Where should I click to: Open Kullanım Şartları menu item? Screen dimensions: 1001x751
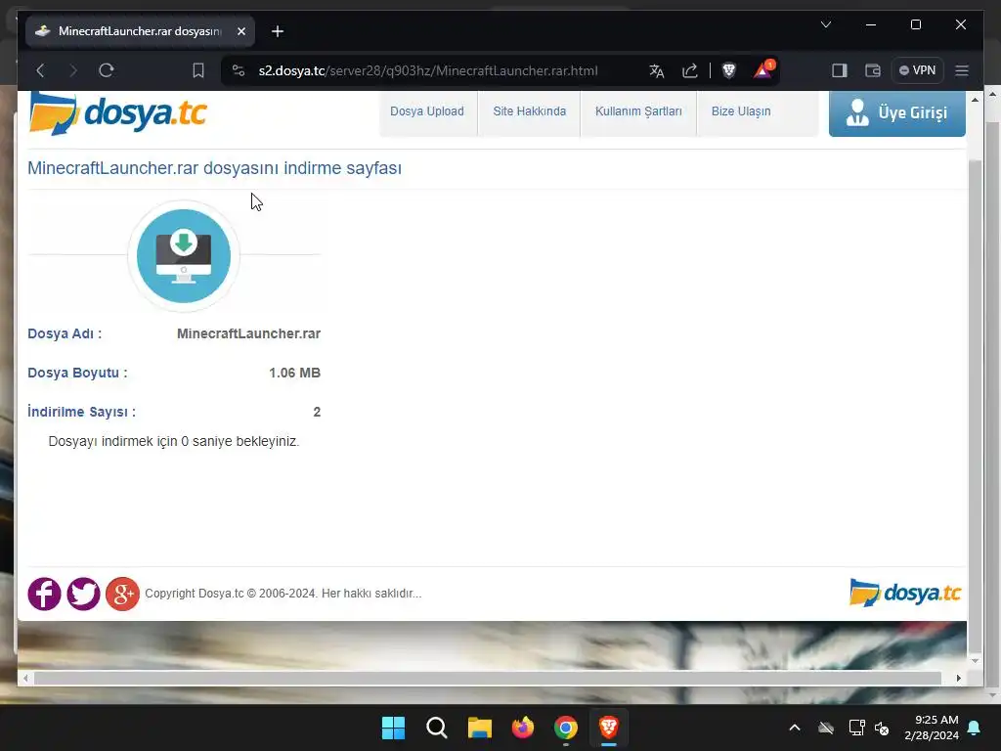pyautogui.click(x=638, y=111)
